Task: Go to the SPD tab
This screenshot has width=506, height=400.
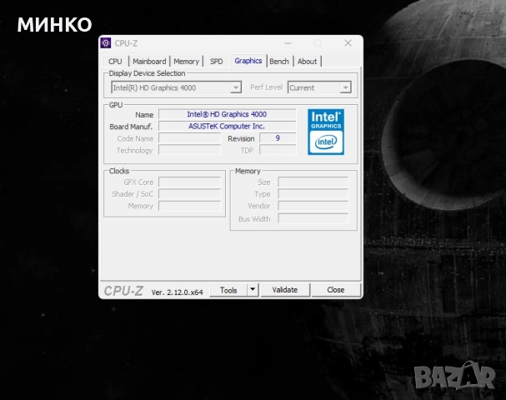Action: click(216, 61)
